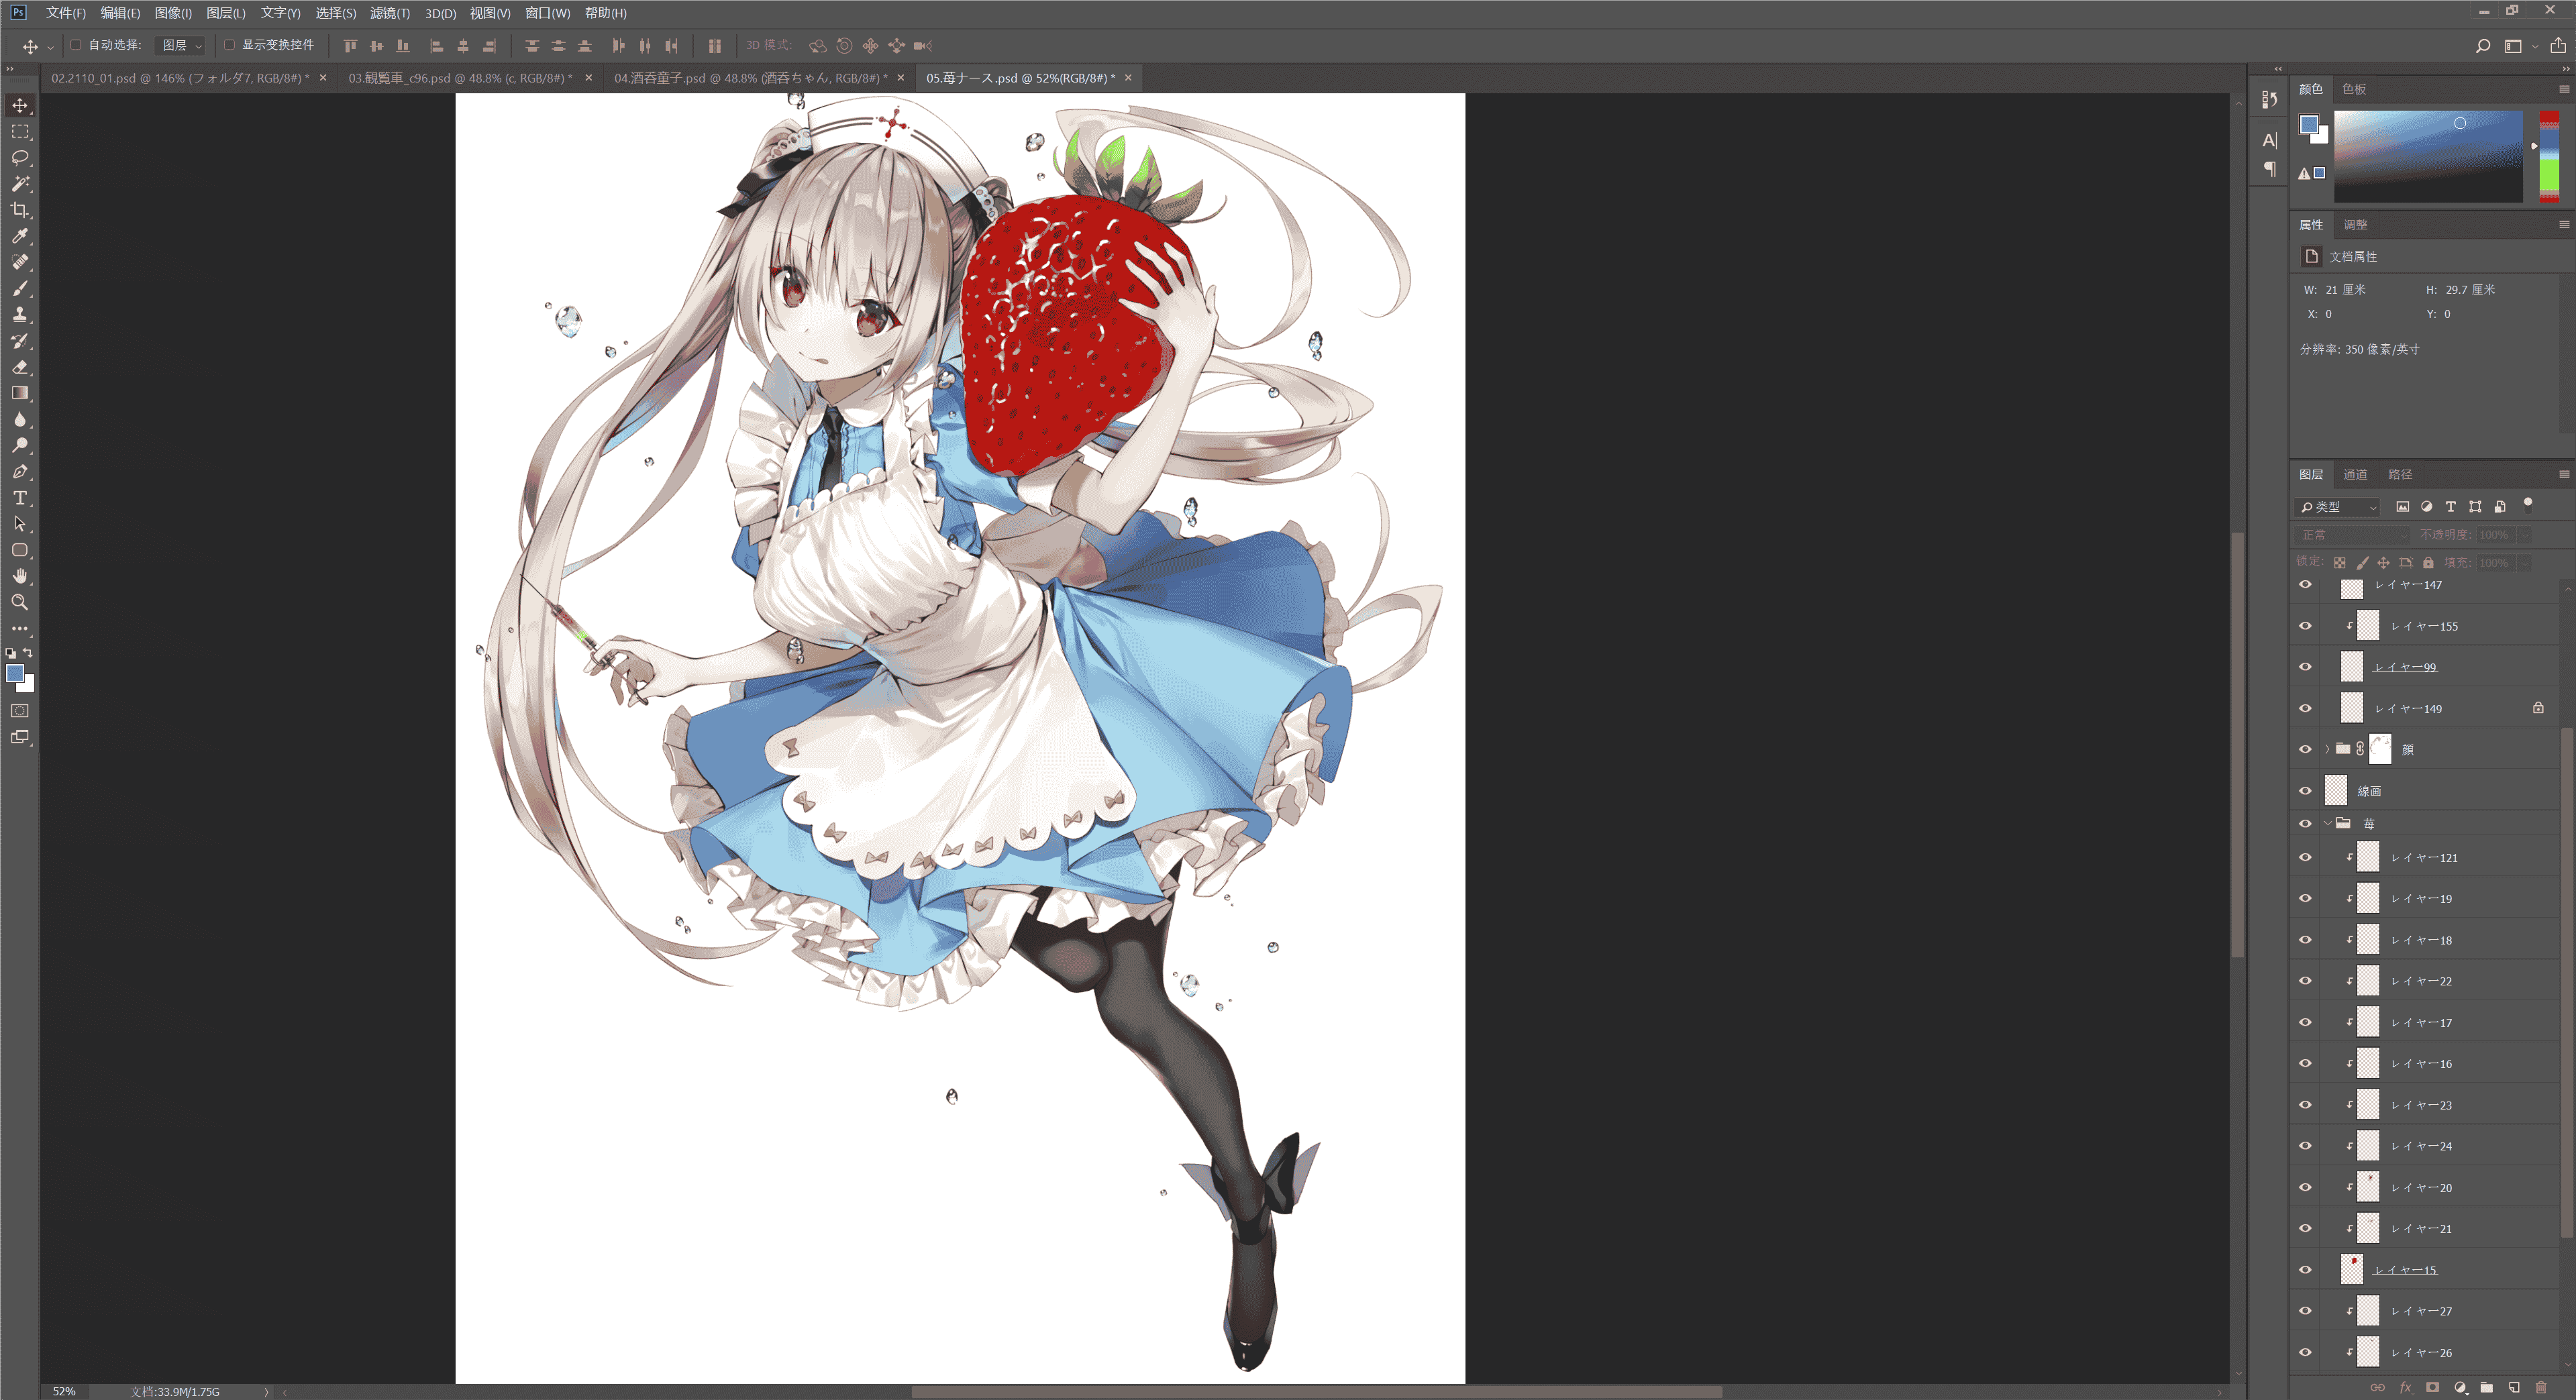Select the Rectangular Marquee tool
Viewport: 2576px width, 1400px height.
(20, 131)
